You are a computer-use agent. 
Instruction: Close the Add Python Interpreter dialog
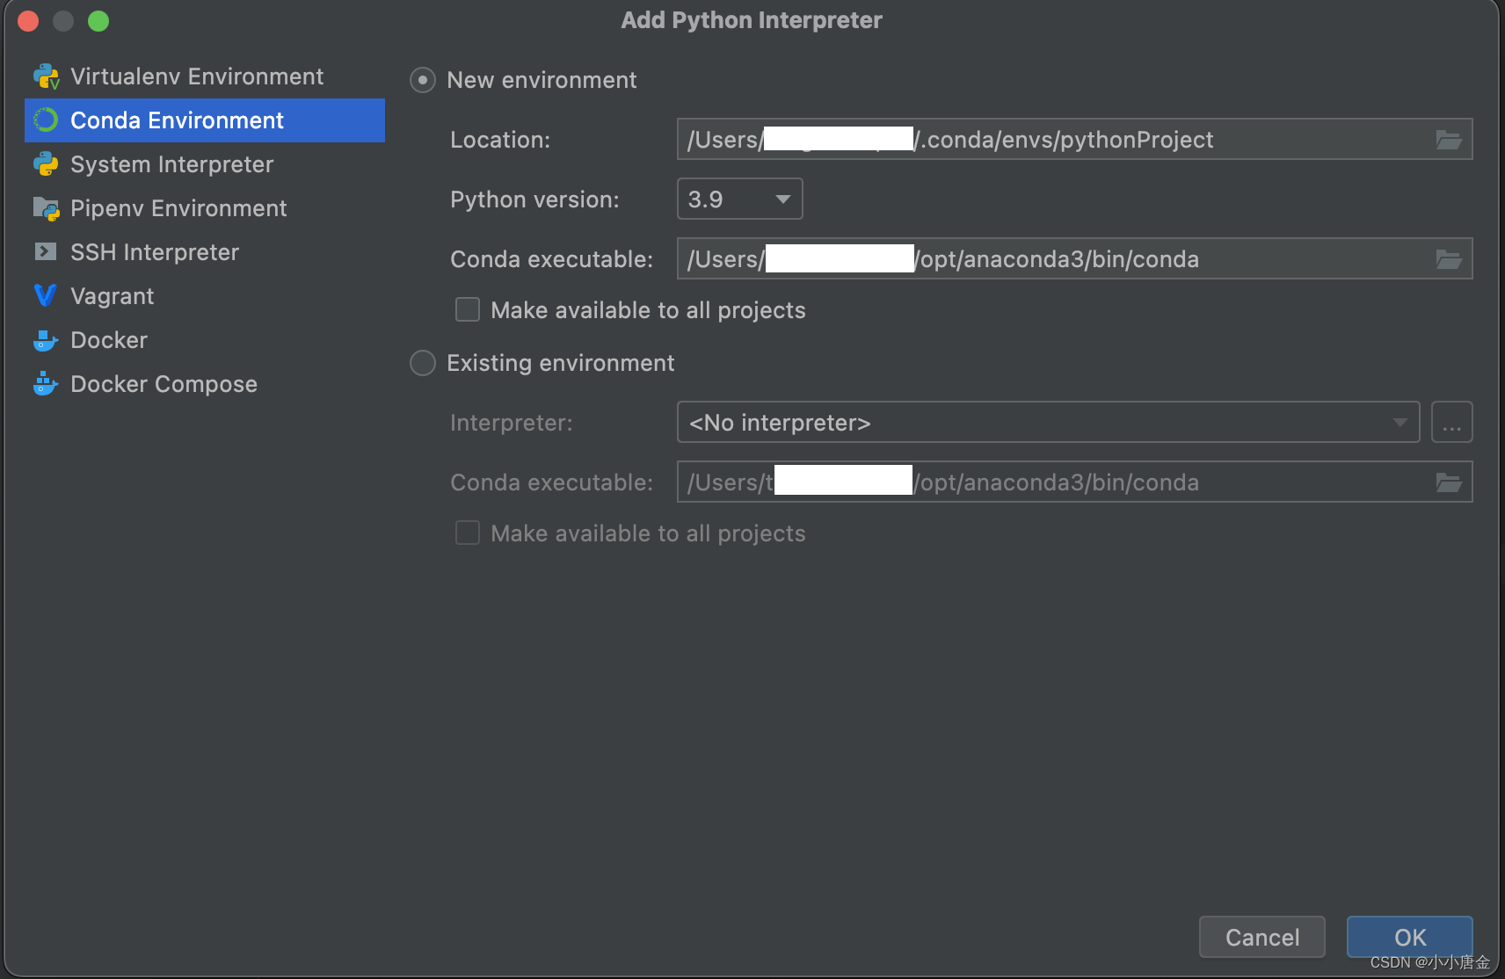point(28,21)
